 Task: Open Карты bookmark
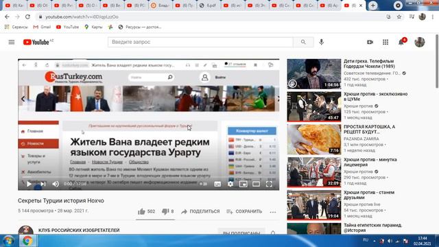(x=93, y=27)
